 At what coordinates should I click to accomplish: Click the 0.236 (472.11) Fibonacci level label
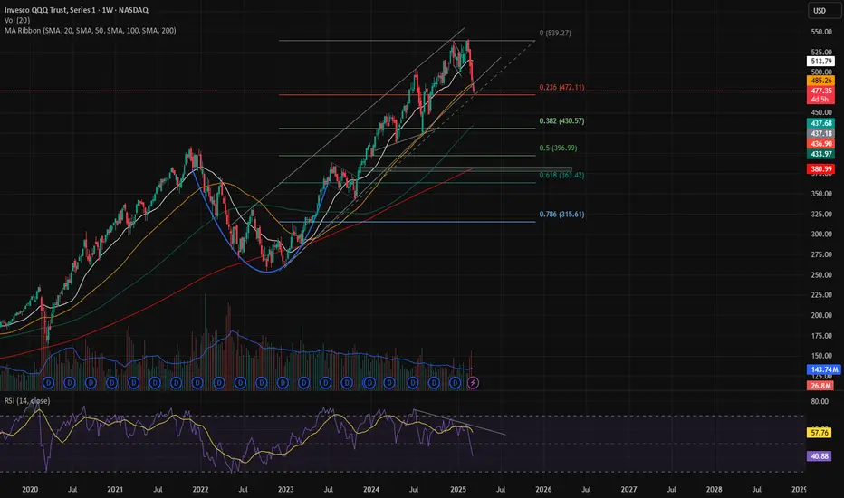(561, 87)
